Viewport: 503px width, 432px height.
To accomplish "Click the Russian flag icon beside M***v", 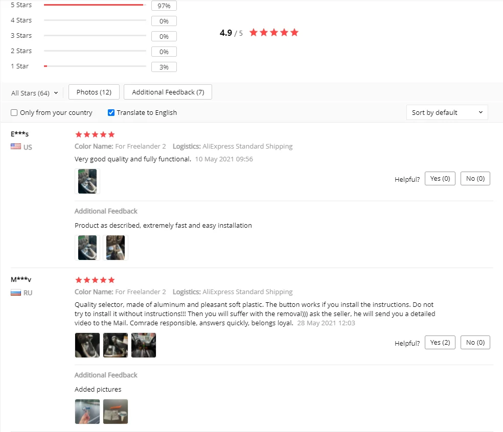I will coord(16,293).
